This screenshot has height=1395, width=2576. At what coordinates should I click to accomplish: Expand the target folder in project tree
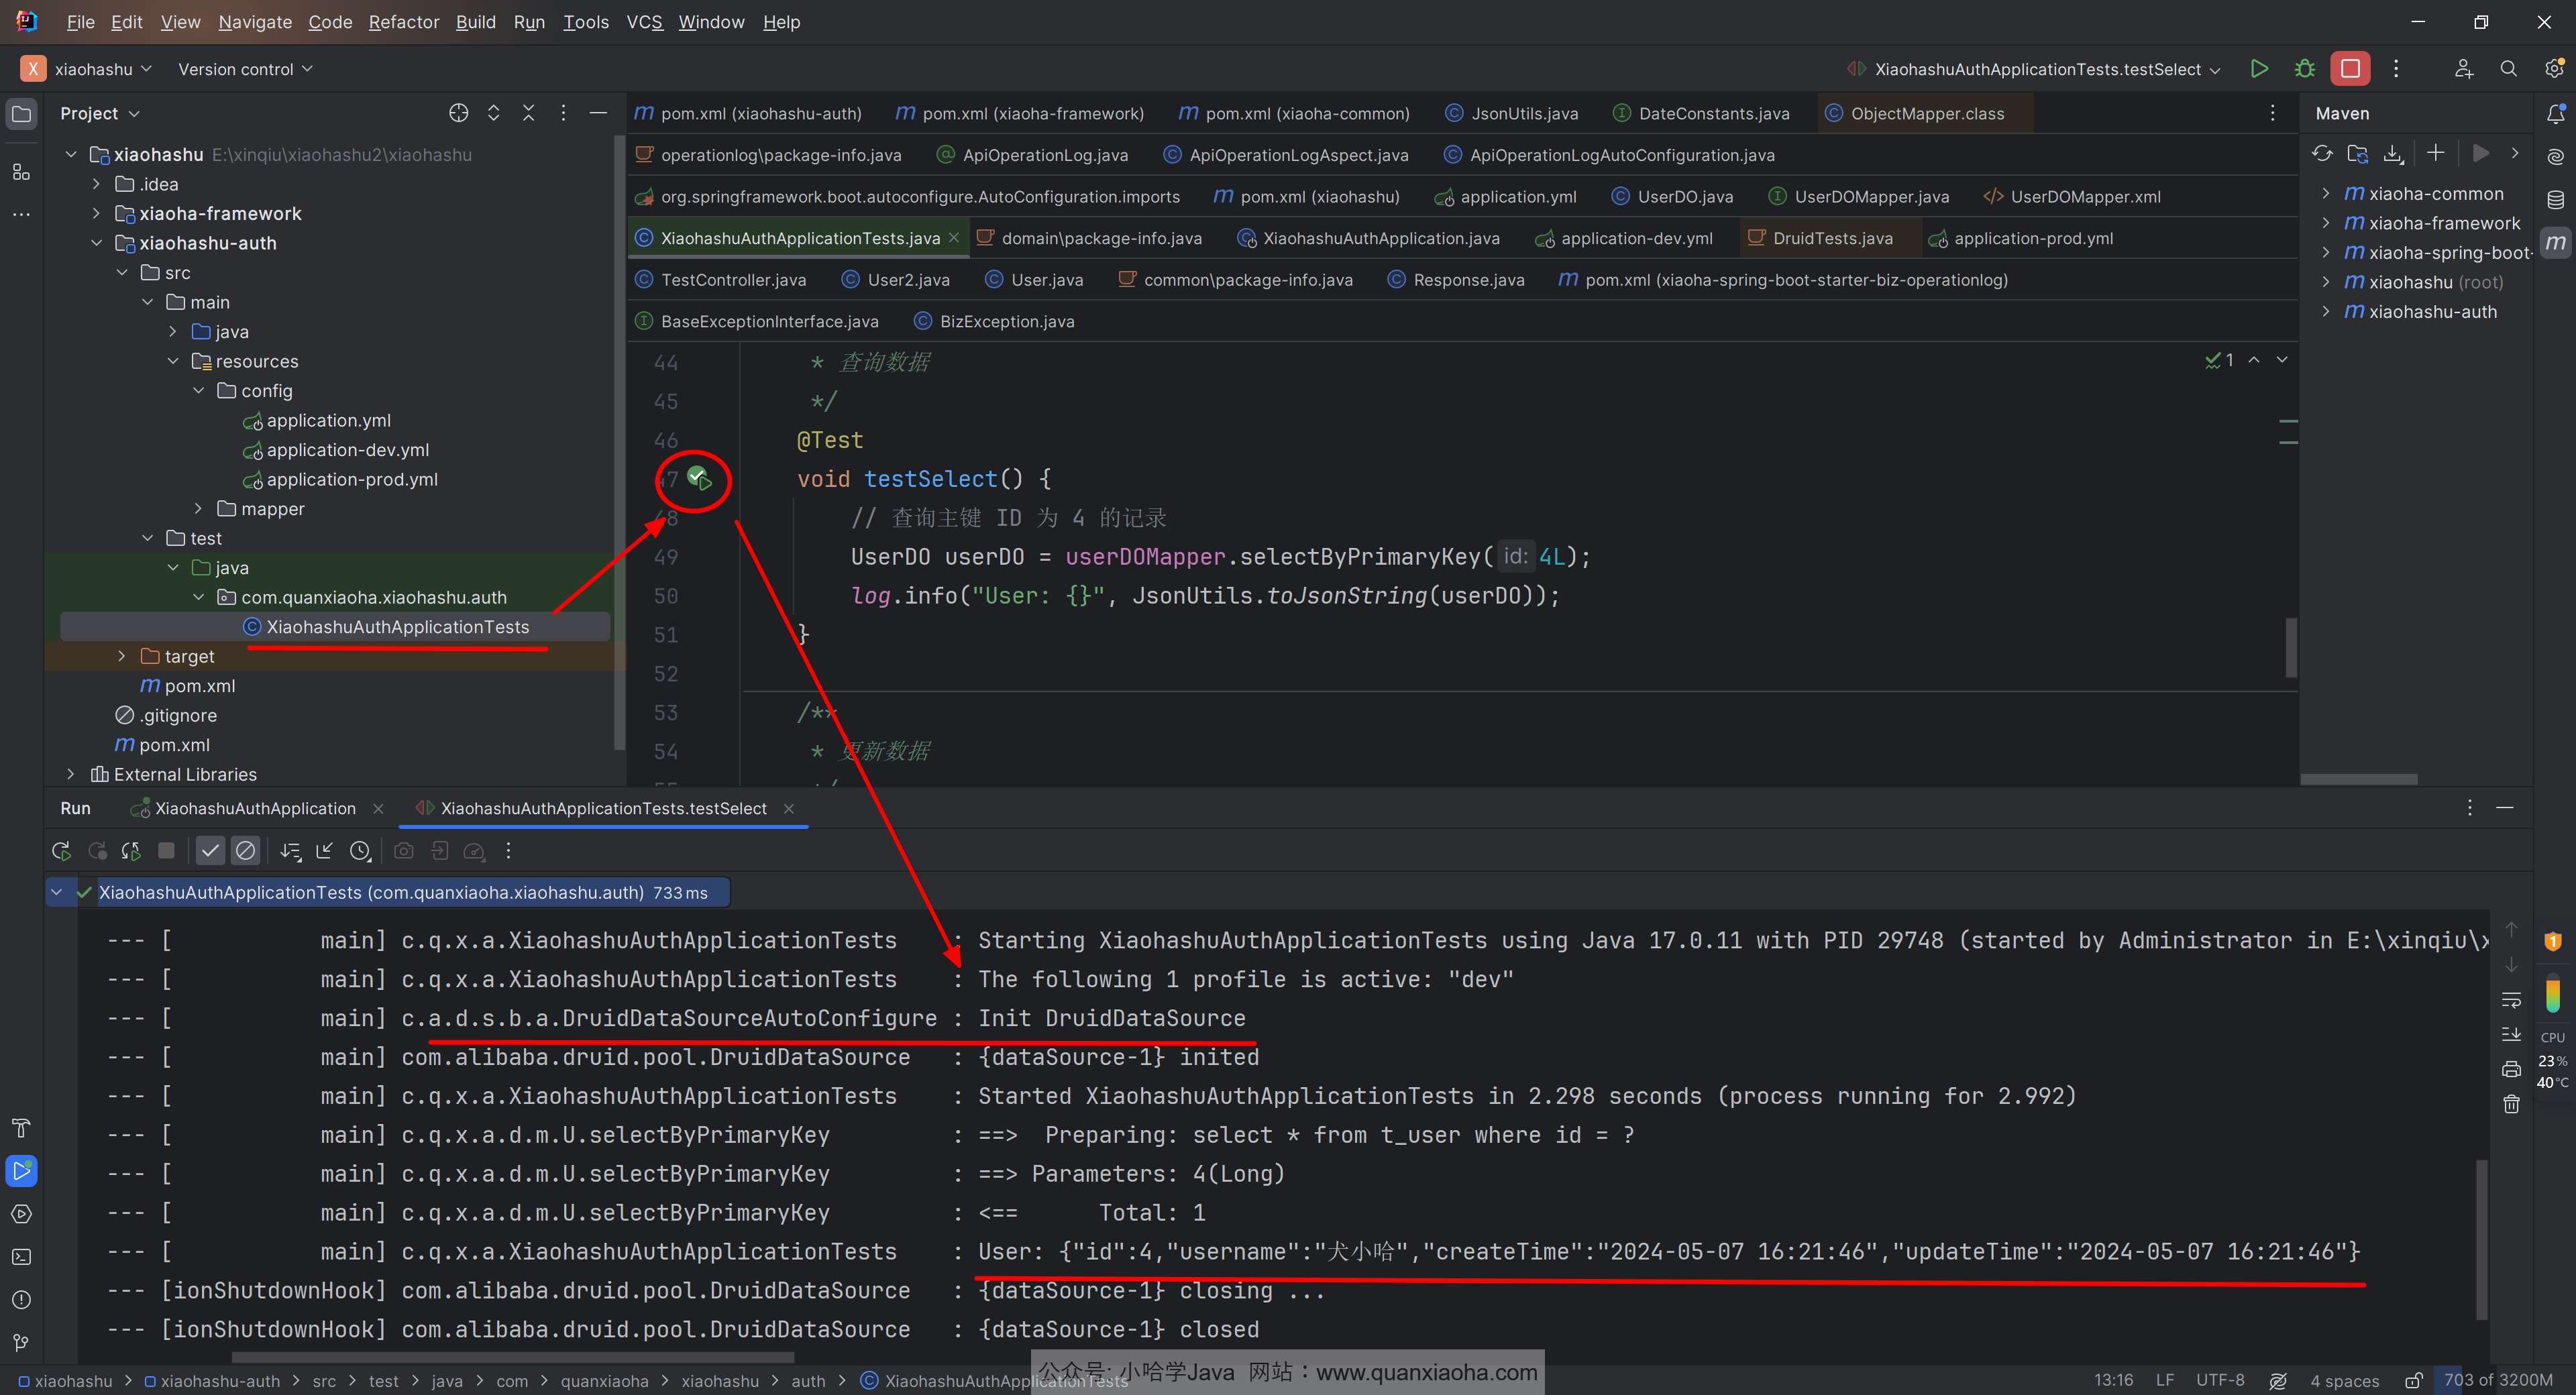122,656
